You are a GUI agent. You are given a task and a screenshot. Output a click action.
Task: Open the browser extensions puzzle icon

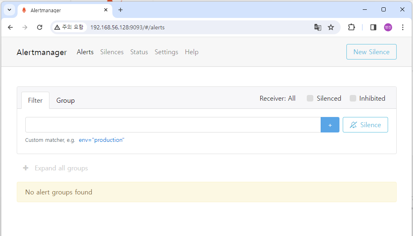(x=351, y=27)
